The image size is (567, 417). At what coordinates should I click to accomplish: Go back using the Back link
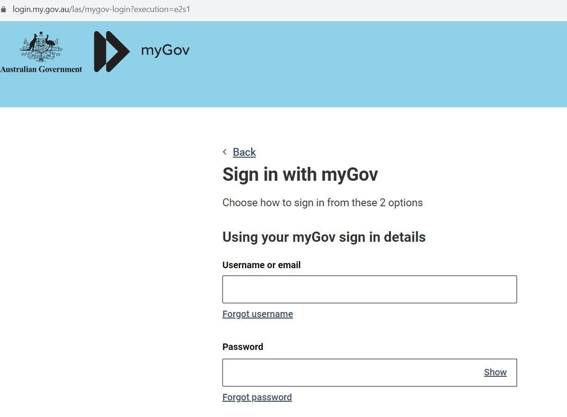[x=244, y=152]
